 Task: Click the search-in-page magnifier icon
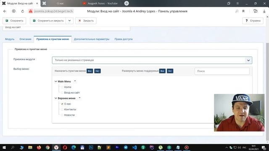click(x=237, y=11)
